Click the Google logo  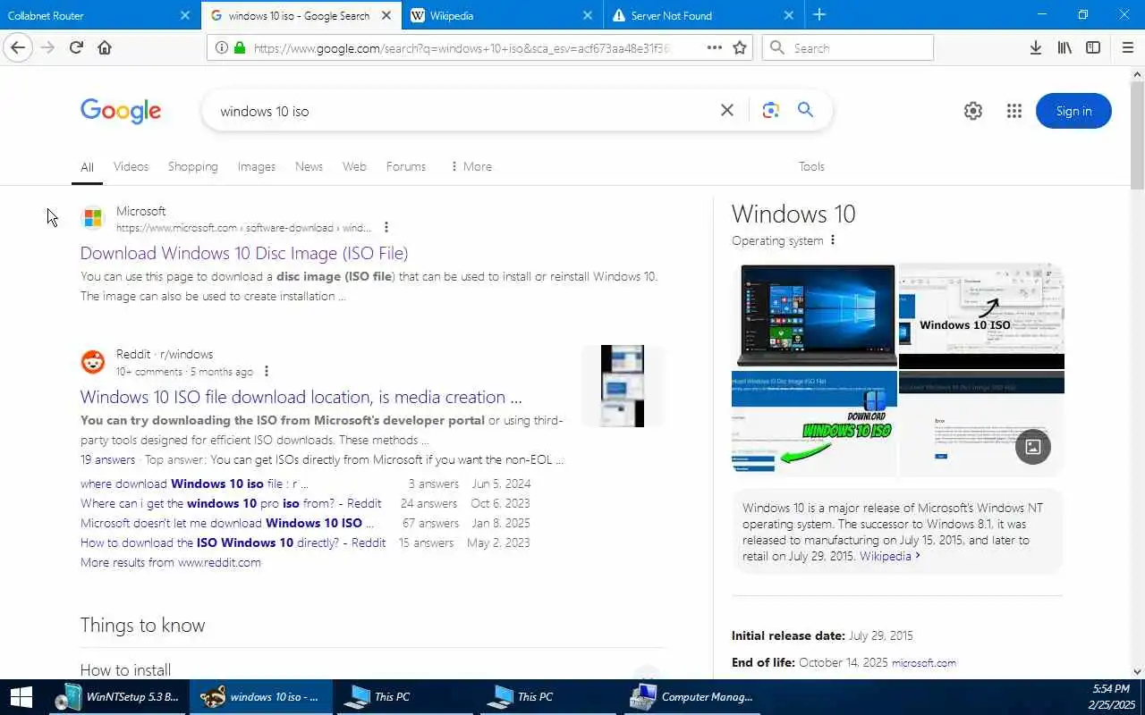click(x=121, y=111)
